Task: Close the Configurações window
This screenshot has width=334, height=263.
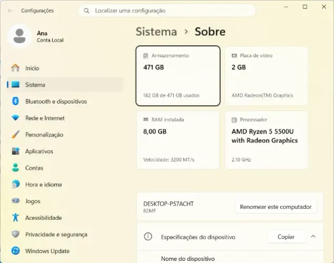Action: [x=324, y=7]
